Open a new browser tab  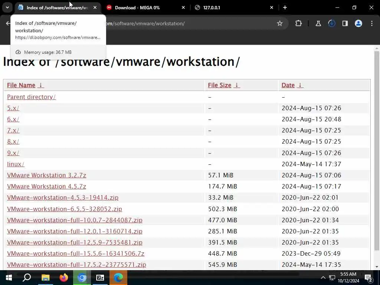click(x=285, y=7)
